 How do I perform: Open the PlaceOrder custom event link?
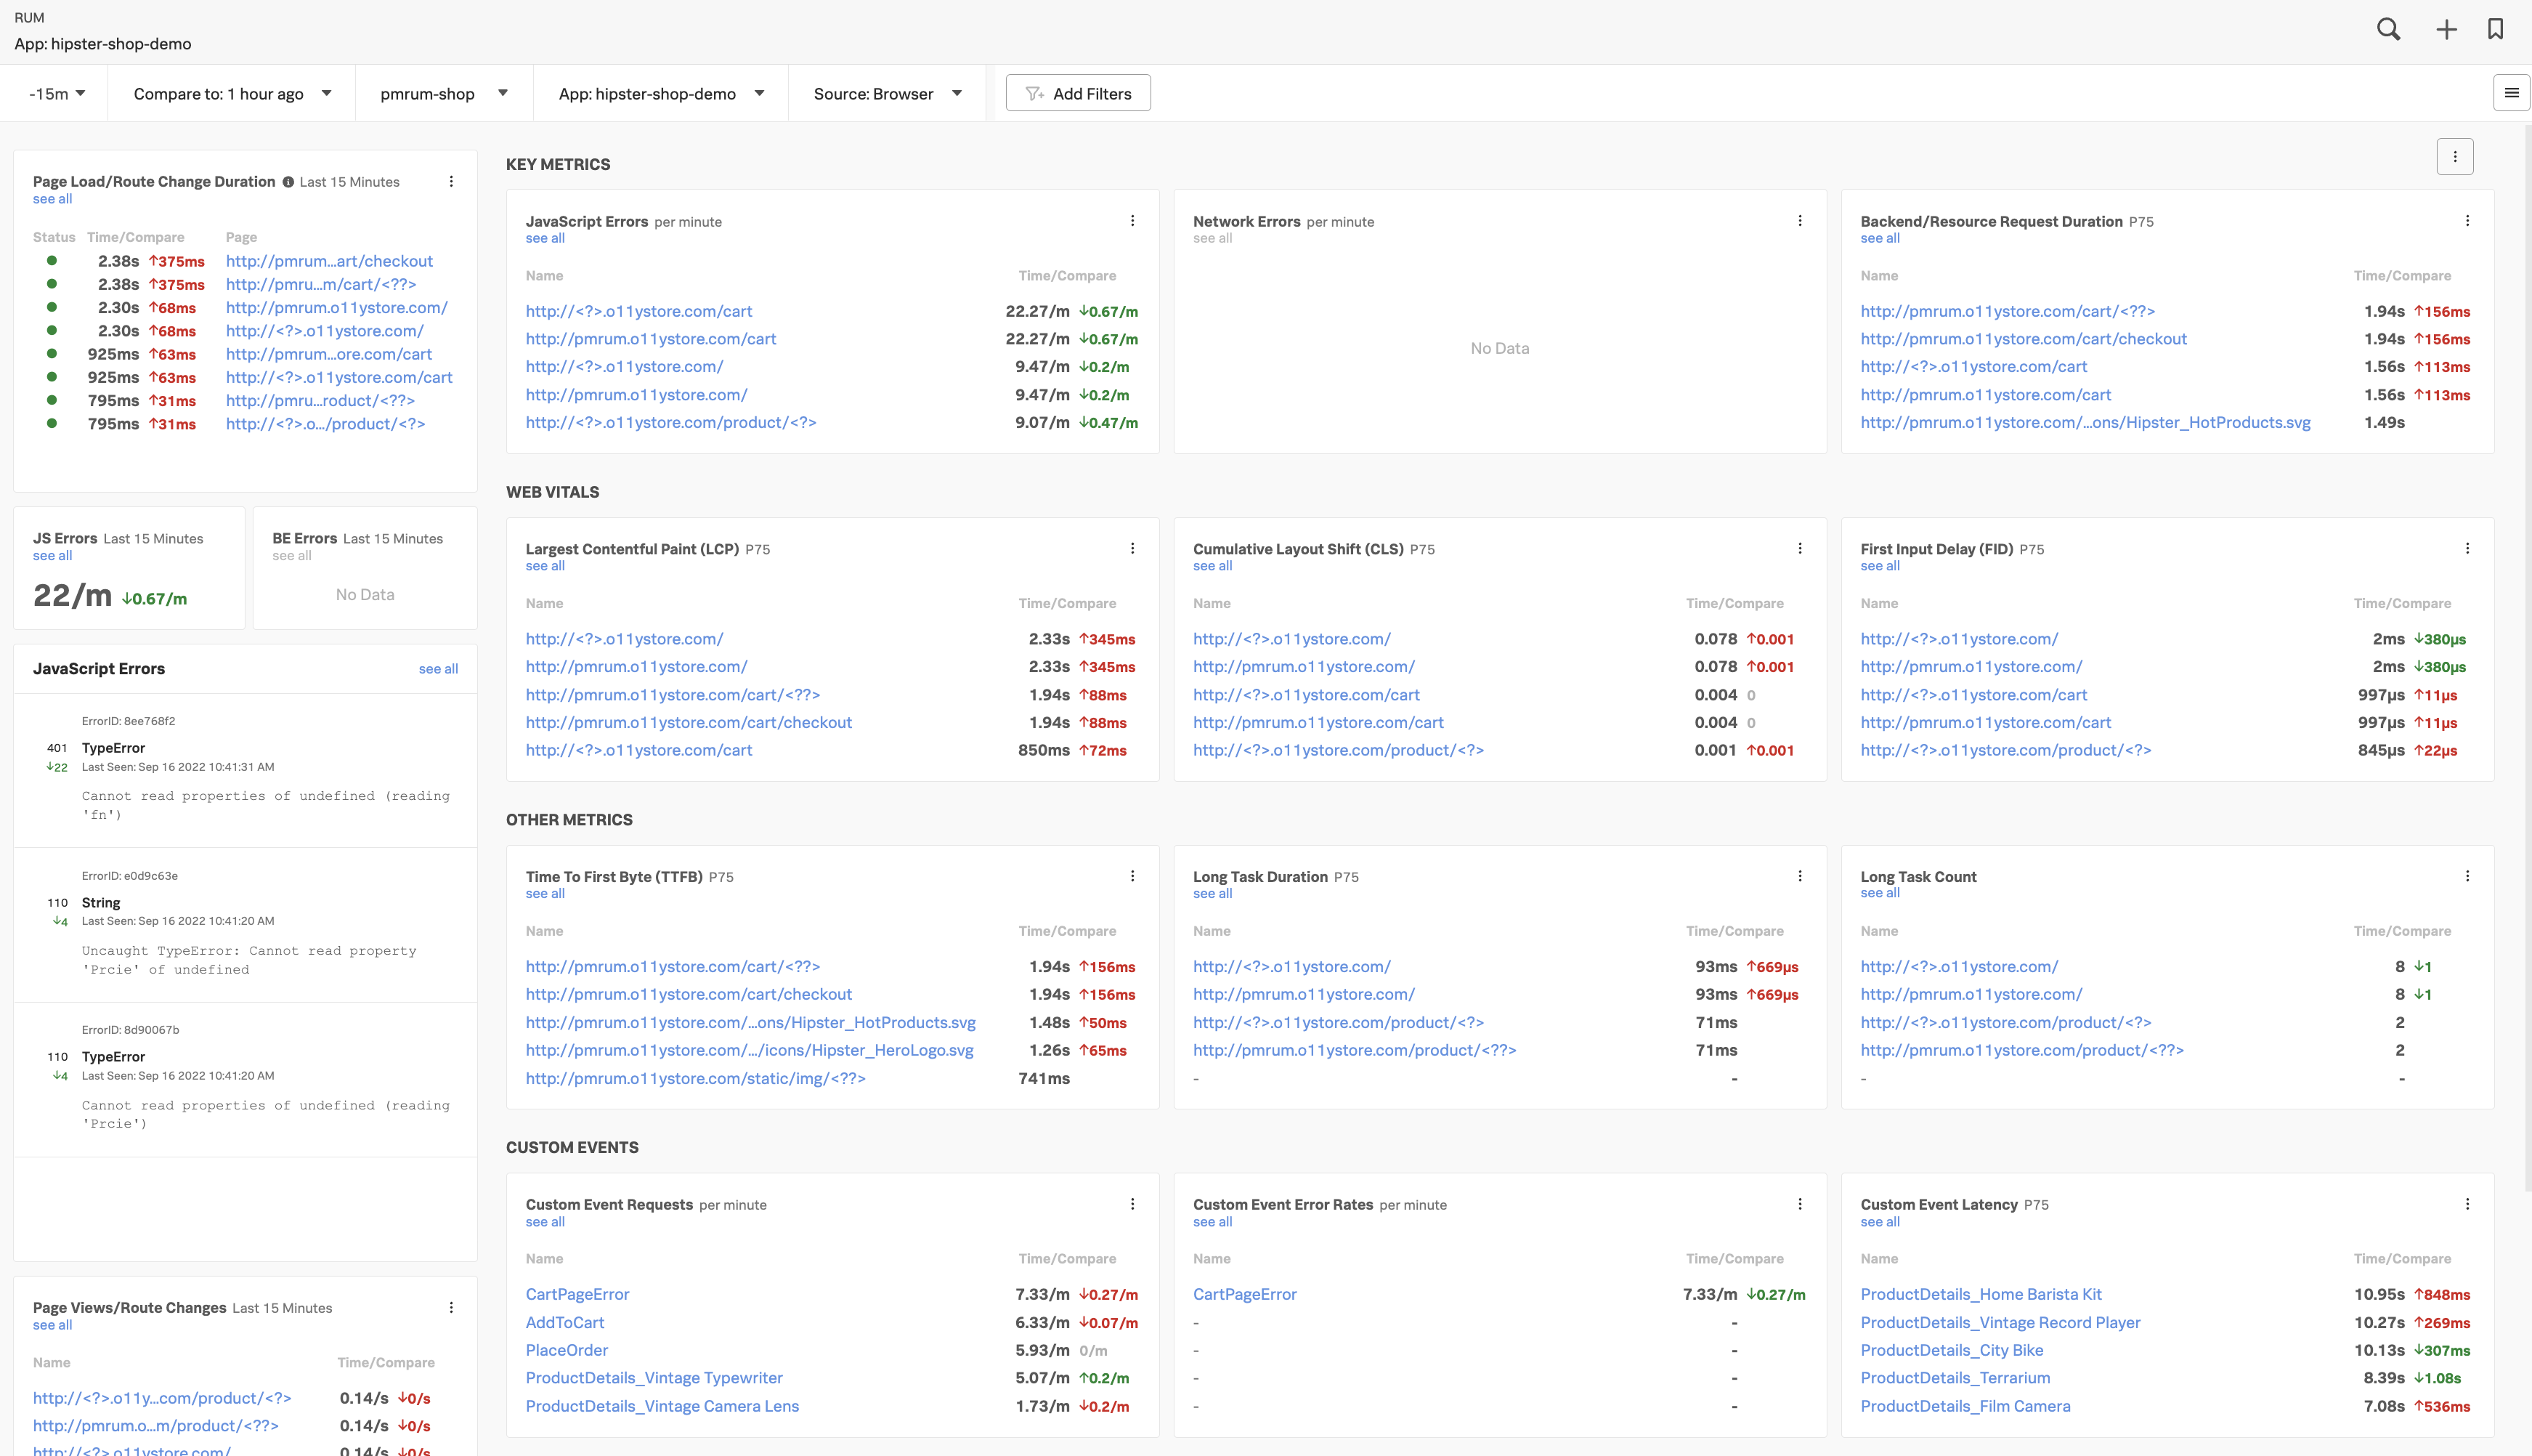(x=567, y=1350)
